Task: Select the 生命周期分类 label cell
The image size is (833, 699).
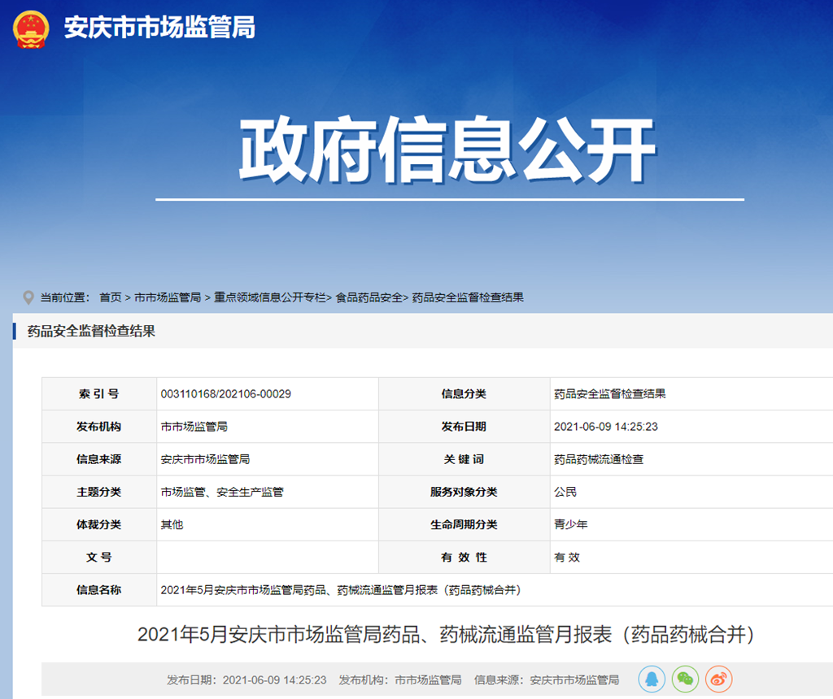Action: [x=464, y=524]
